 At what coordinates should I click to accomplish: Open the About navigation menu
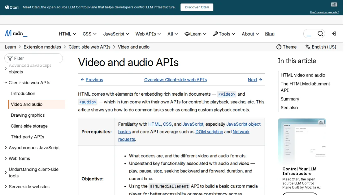point(250,34)
